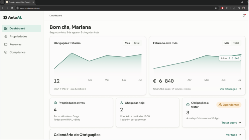
Task: Open the notifications bell icon
Action: tap(244, 15)
